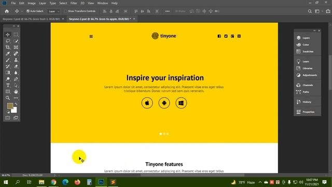Select the Hand tool
The width and height of the screenshot is (332, 187).
(x=16, y=91)
